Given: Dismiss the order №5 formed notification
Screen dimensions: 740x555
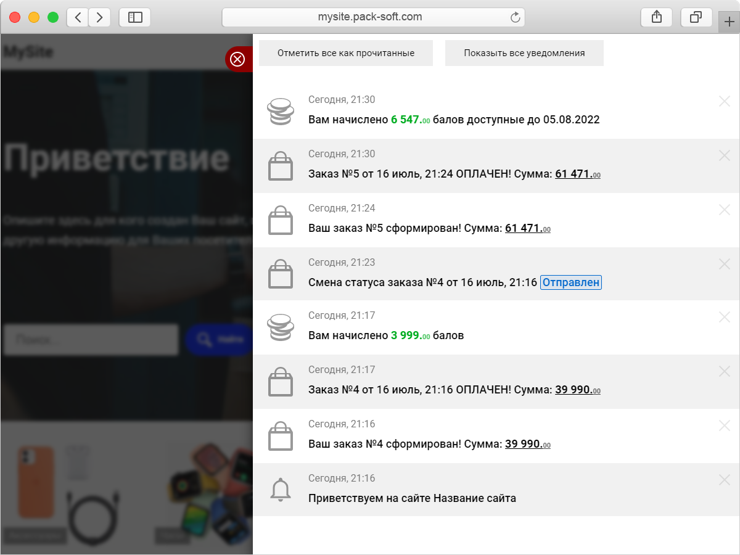Looking at the screenshot, I should (x=724, y=210).
